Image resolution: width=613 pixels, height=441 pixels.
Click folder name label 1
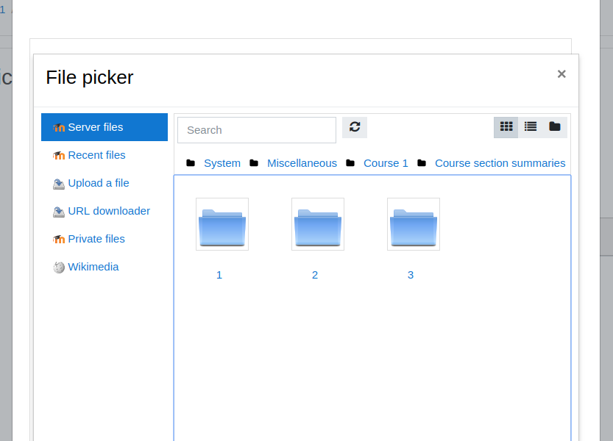pos(219,276)
